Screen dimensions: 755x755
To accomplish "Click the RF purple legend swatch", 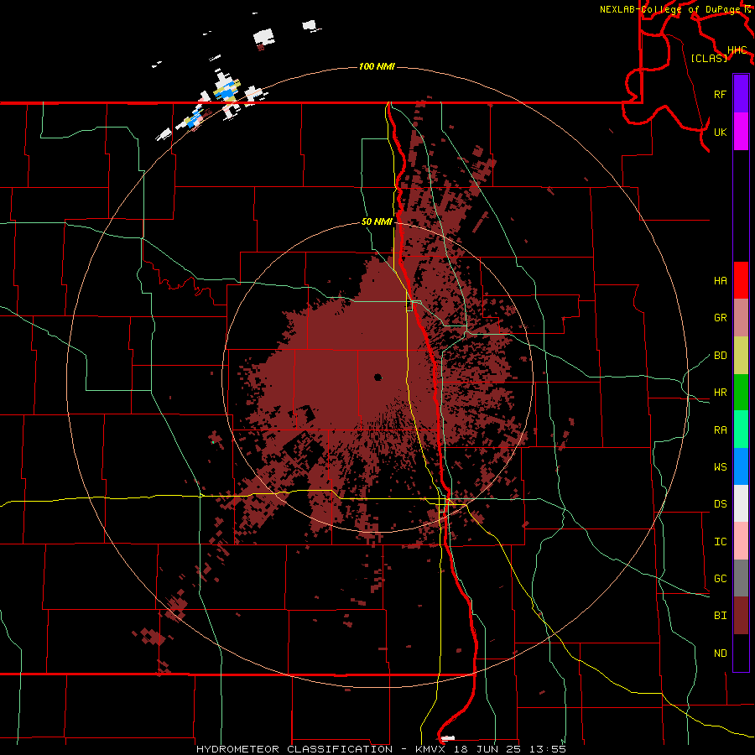I will (x=741, y=94).
